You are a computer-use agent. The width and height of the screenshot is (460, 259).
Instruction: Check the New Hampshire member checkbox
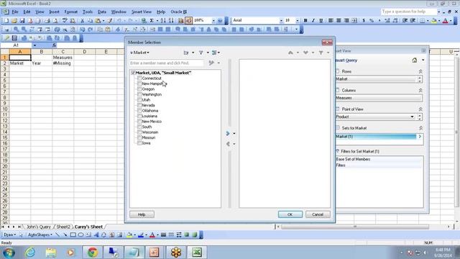click(x=139, y=83)
